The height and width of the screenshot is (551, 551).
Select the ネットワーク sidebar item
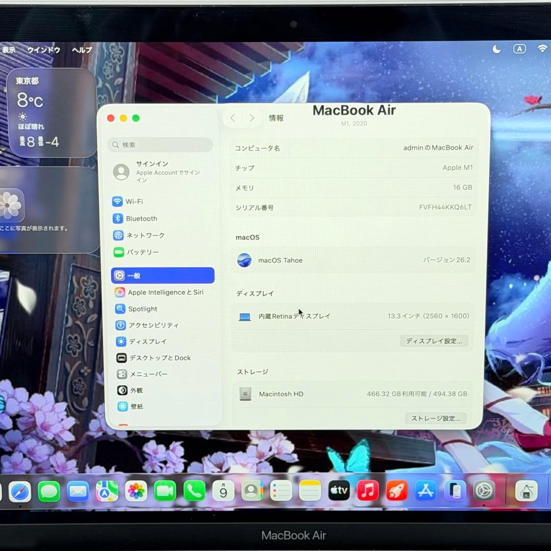pyautogui.click(x=145, y=236)
